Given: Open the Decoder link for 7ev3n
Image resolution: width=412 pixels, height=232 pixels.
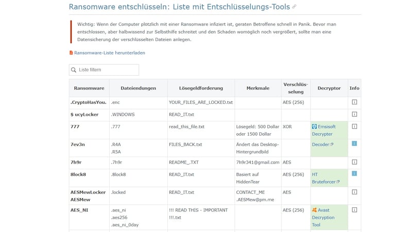Looking at the screenshot, I should (x=320, y=145).
